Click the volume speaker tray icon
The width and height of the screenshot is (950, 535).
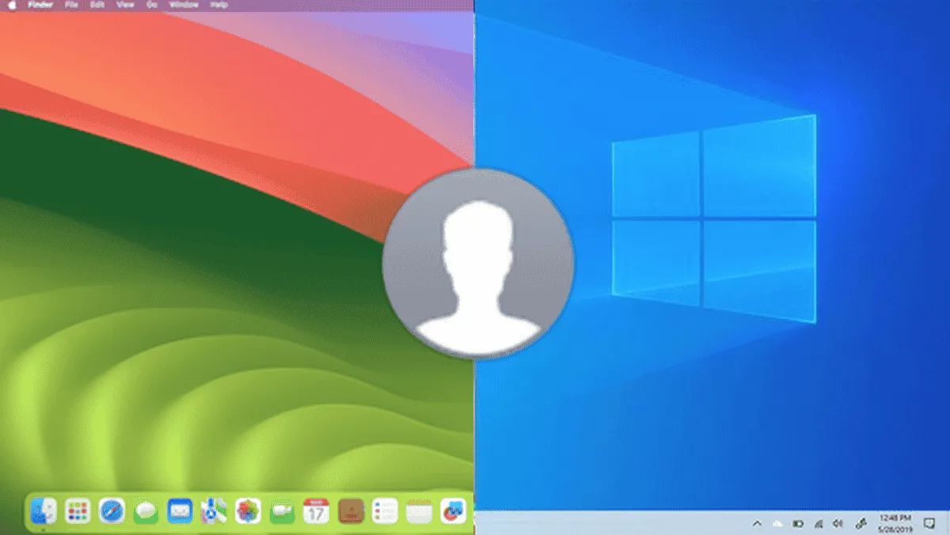(838, 524)
